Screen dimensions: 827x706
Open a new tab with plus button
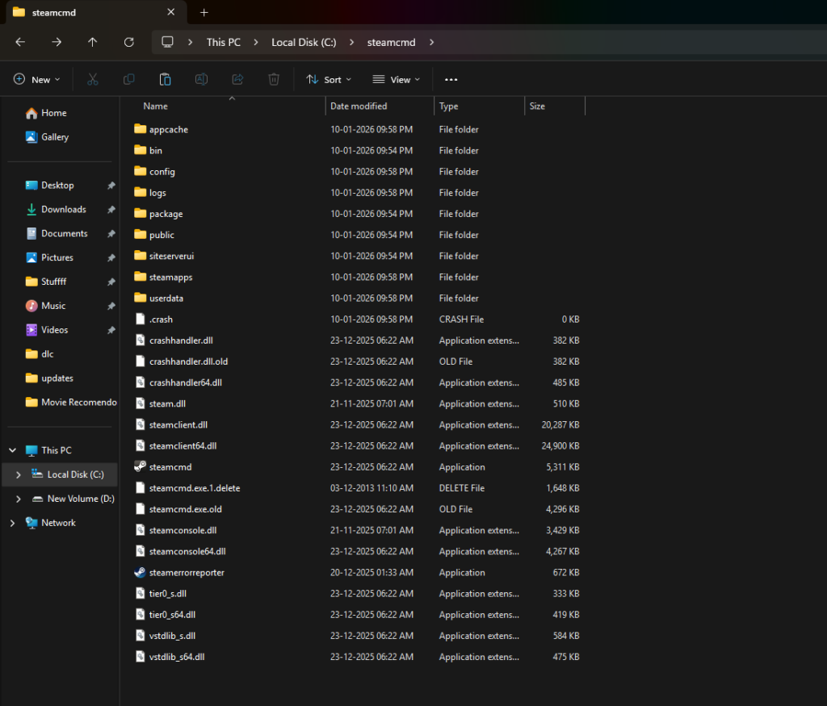pos(204,12)
